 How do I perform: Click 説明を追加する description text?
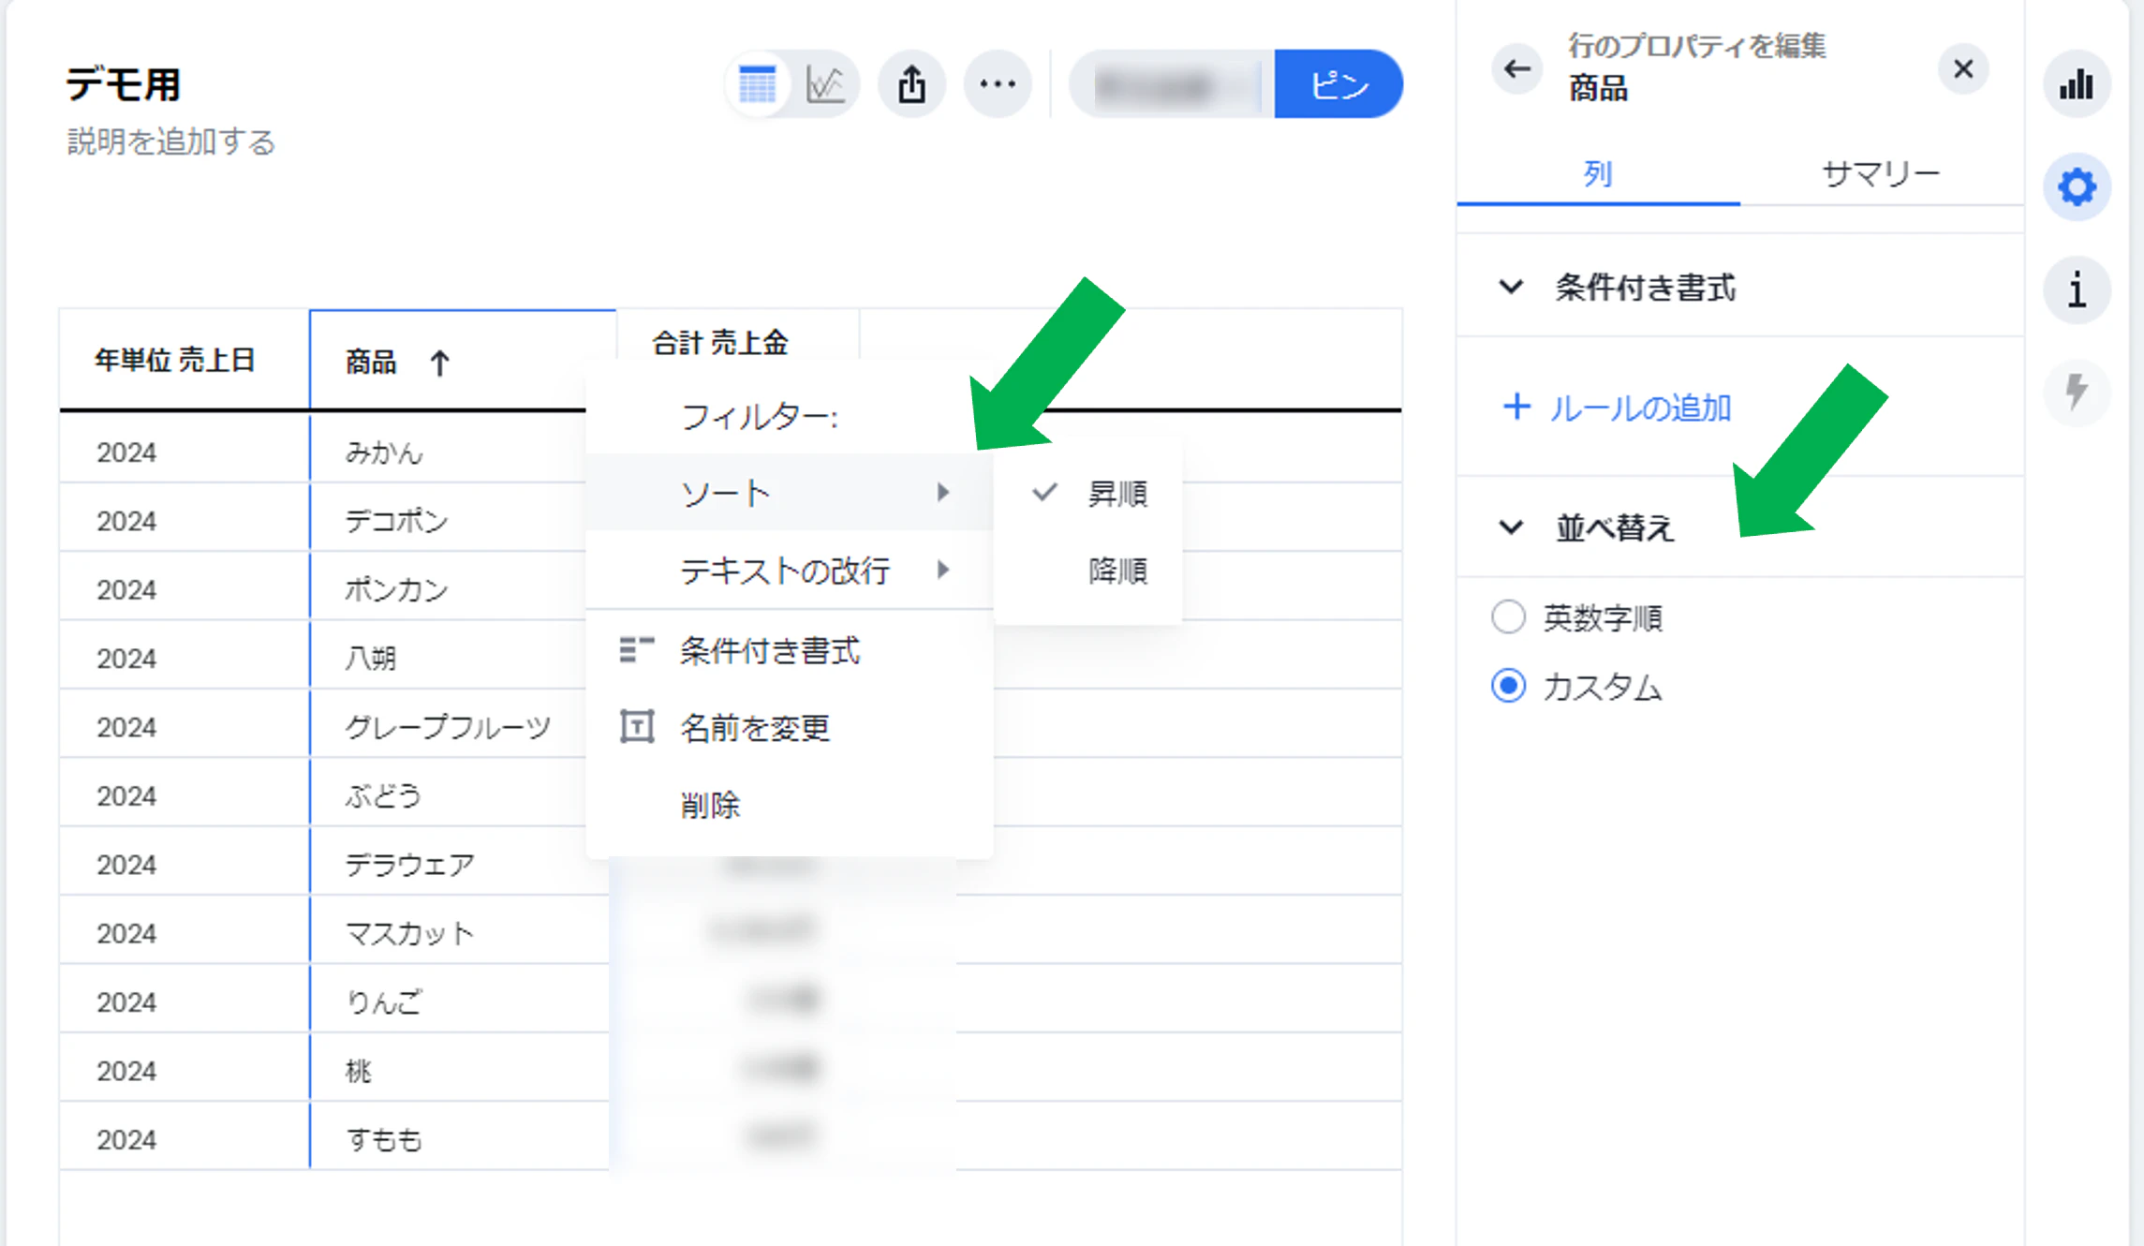pyautogui.click(x=171, y=142)
